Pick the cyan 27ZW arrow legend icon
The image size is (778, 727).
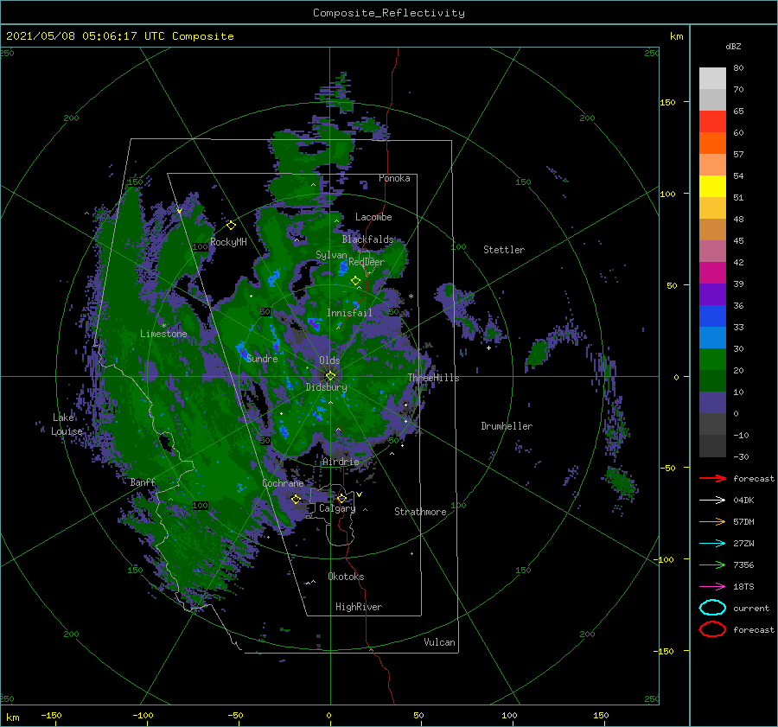pyautogui.click(x=712, y=544)
